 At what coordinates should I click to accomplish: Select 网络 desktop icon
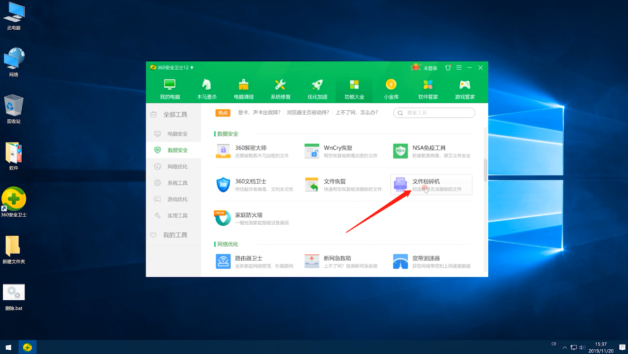point(14,63)
